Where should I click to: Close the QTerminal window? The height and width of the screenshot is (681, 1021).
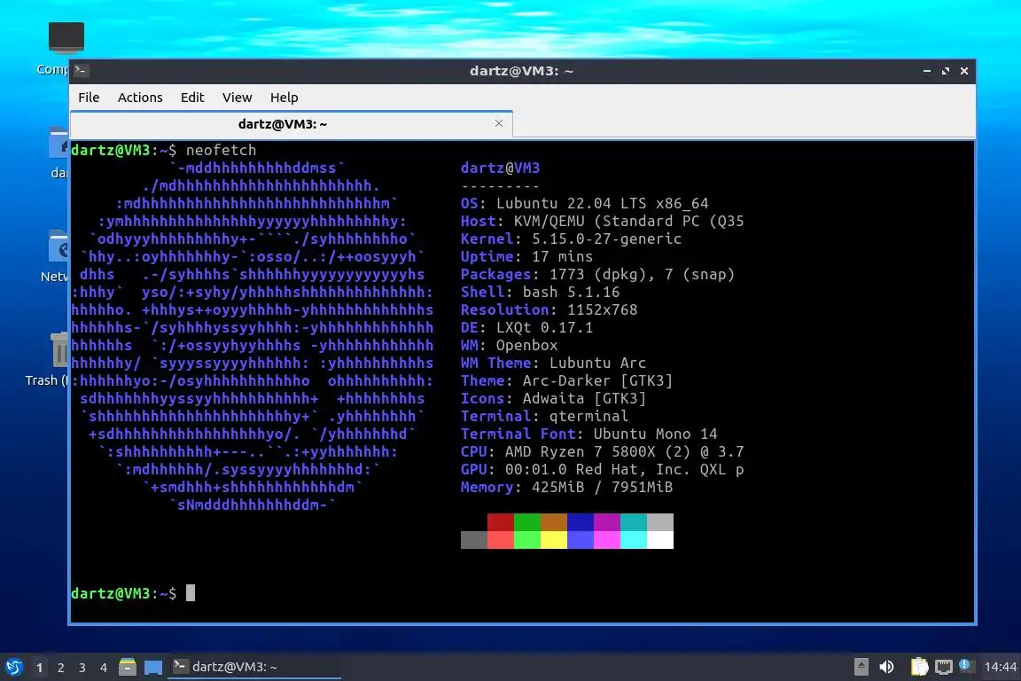(x=964, y=70)
